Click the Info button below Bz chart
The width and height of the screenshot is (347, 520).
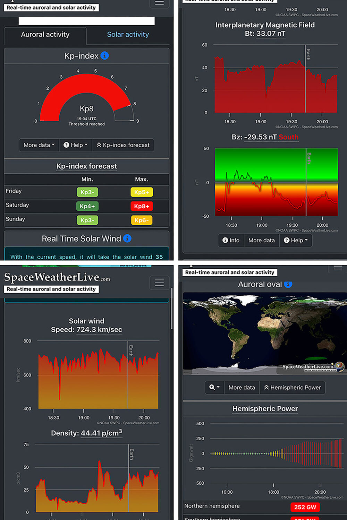231,240
